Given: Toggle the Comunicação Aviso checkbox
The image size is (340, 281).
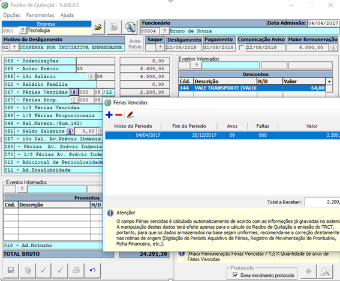Looking at the screenshot, I should coord(241,47).
